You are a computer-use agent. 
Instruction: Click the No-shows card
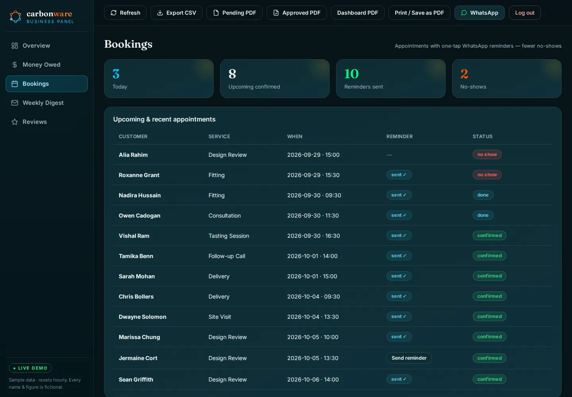[x=507, y=79]
